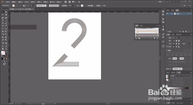
Task: Select the Line Segment tool
Action: coord(6,21)
